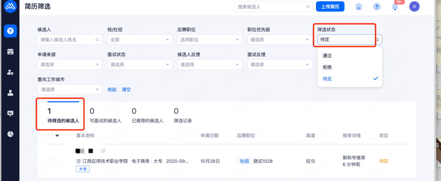Click the 清空 link to reset filters
This screenshot has height=181, width=441.
(126, 89)
